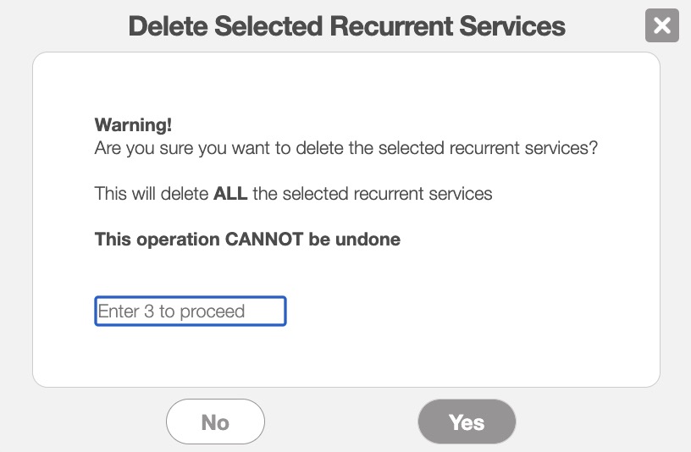Click the Yes button to confirm deletion

(467, 422)
